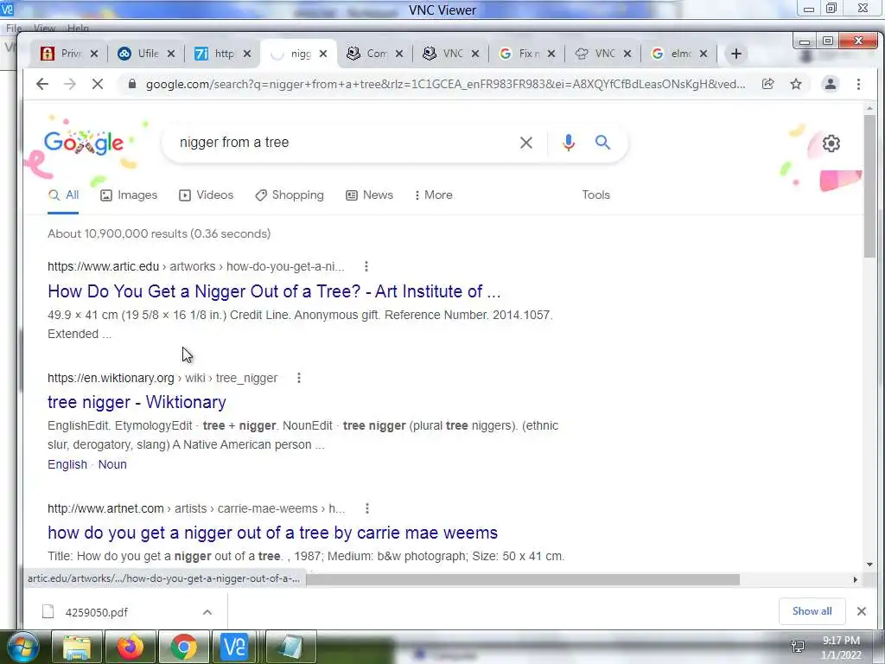The height and width of the screenshot is (664, 885).
Task: Click the scroll-up arrow of the vertical scrollbar
Action: point(869,108)
